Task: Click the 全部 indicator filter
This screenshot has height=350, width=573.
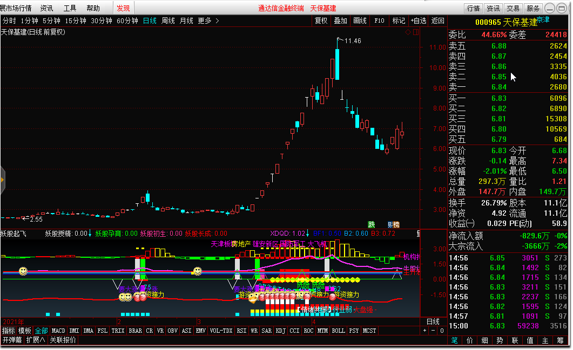Action: (41, 331)
